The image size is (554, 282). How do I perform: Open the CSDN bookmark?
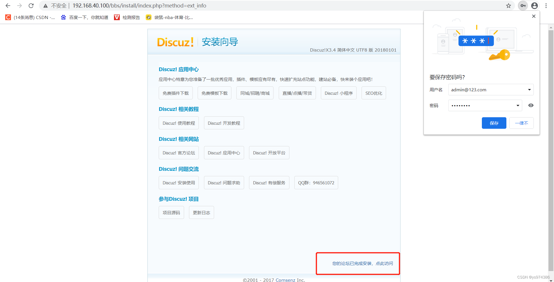[x=30, y=17]
